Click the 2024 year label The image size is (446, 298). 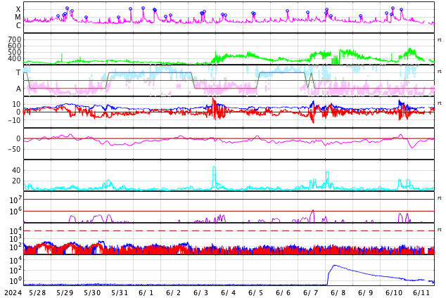click(13, 292)
